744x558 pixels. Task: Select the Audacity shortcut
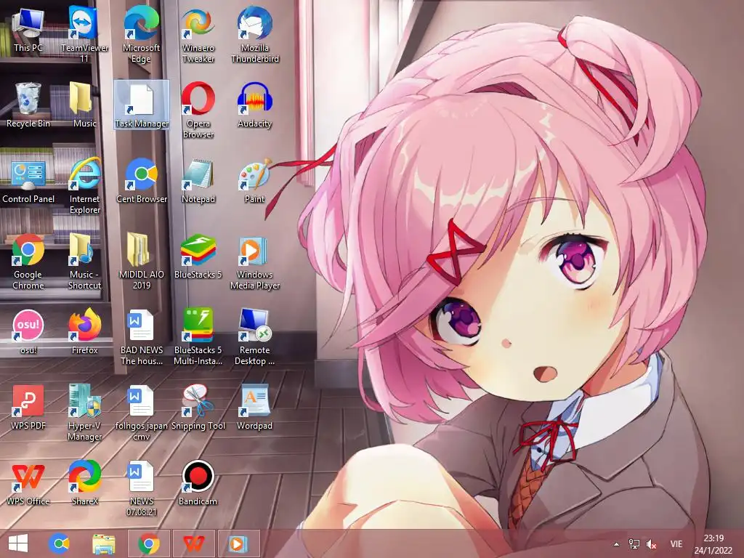pyautogui.click(x=255, y=105)
